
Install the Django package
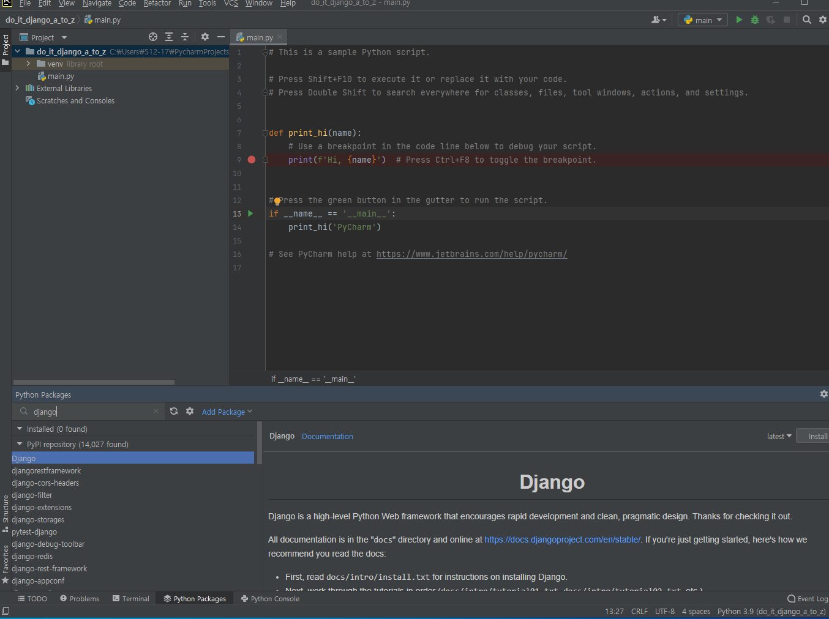point(814,436)
